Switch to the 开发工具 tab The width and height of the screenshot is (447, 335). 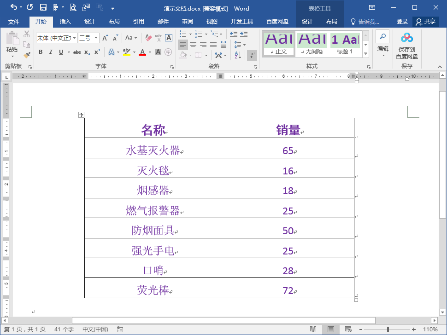tap(242, 22)
